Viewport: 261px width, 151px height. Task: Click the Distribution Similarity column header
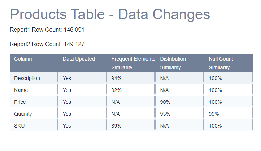(173, 63)
